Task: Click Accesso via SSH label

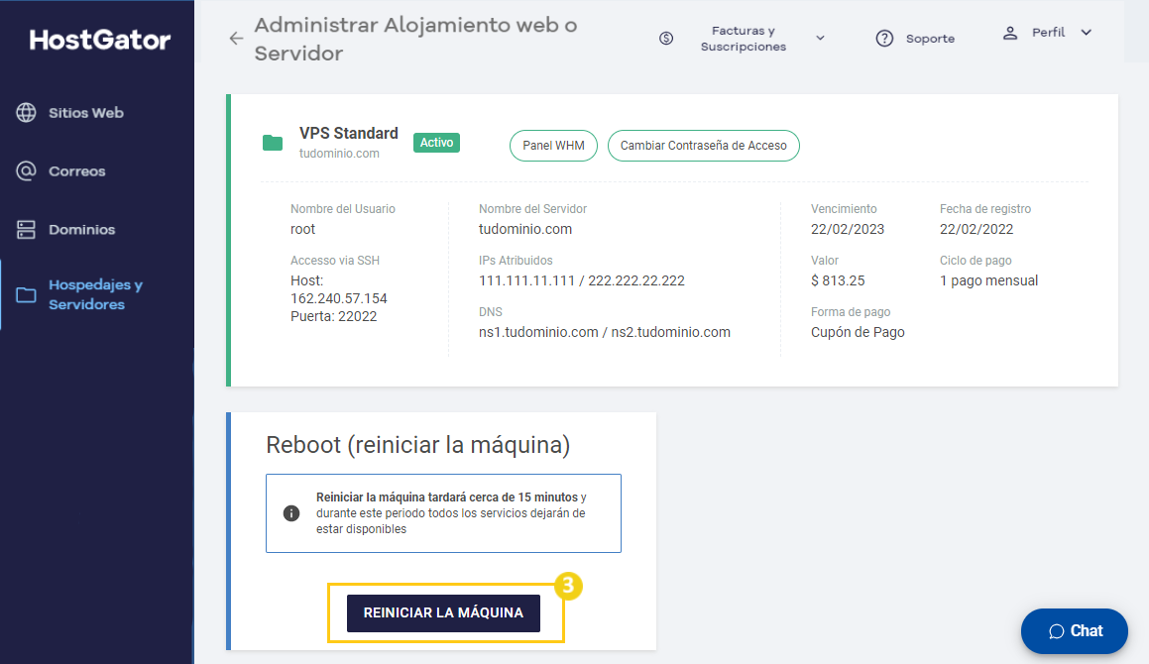Action: tap(335, 261)
